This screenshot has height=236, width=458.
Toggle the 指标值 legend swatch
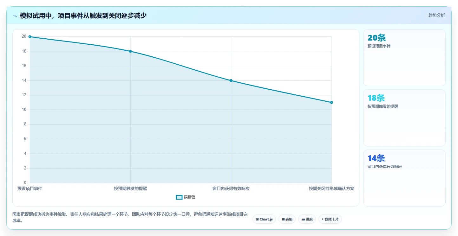(x=179, y=197)
